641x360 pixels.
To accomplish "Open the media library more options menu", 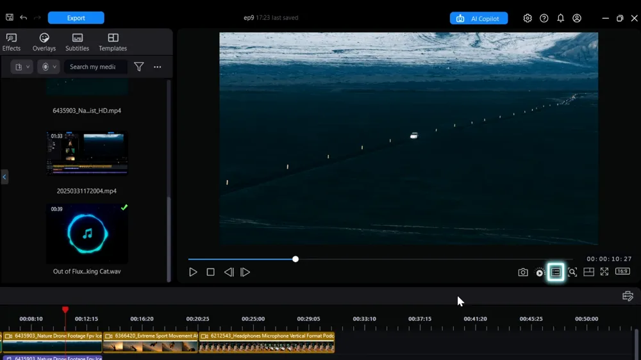I will [x=158, y=67].
